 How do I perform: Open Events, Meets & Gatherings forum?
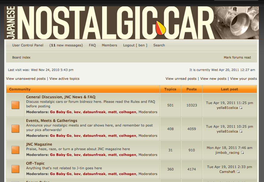click(x=52, y=121)
